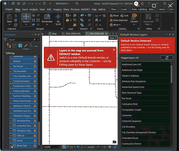This screenshot has height=151, width=179.
Task: Switch to the Map view tab
Action: (53, 34)
